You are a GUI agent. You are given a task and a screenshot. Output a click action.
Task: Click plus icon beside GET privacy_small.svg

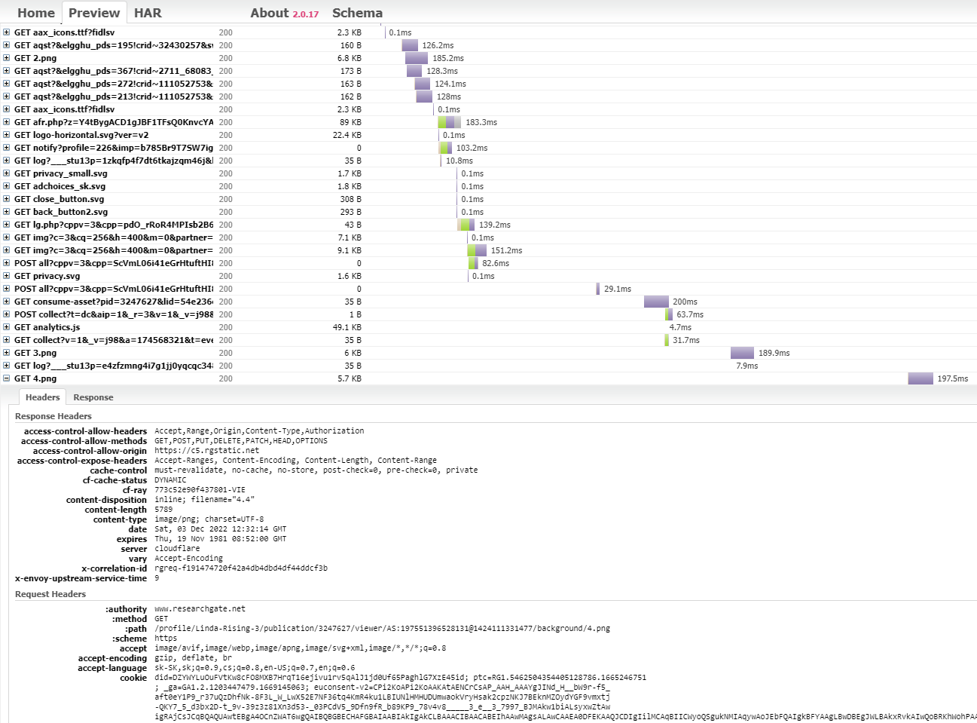click(7, 173)
